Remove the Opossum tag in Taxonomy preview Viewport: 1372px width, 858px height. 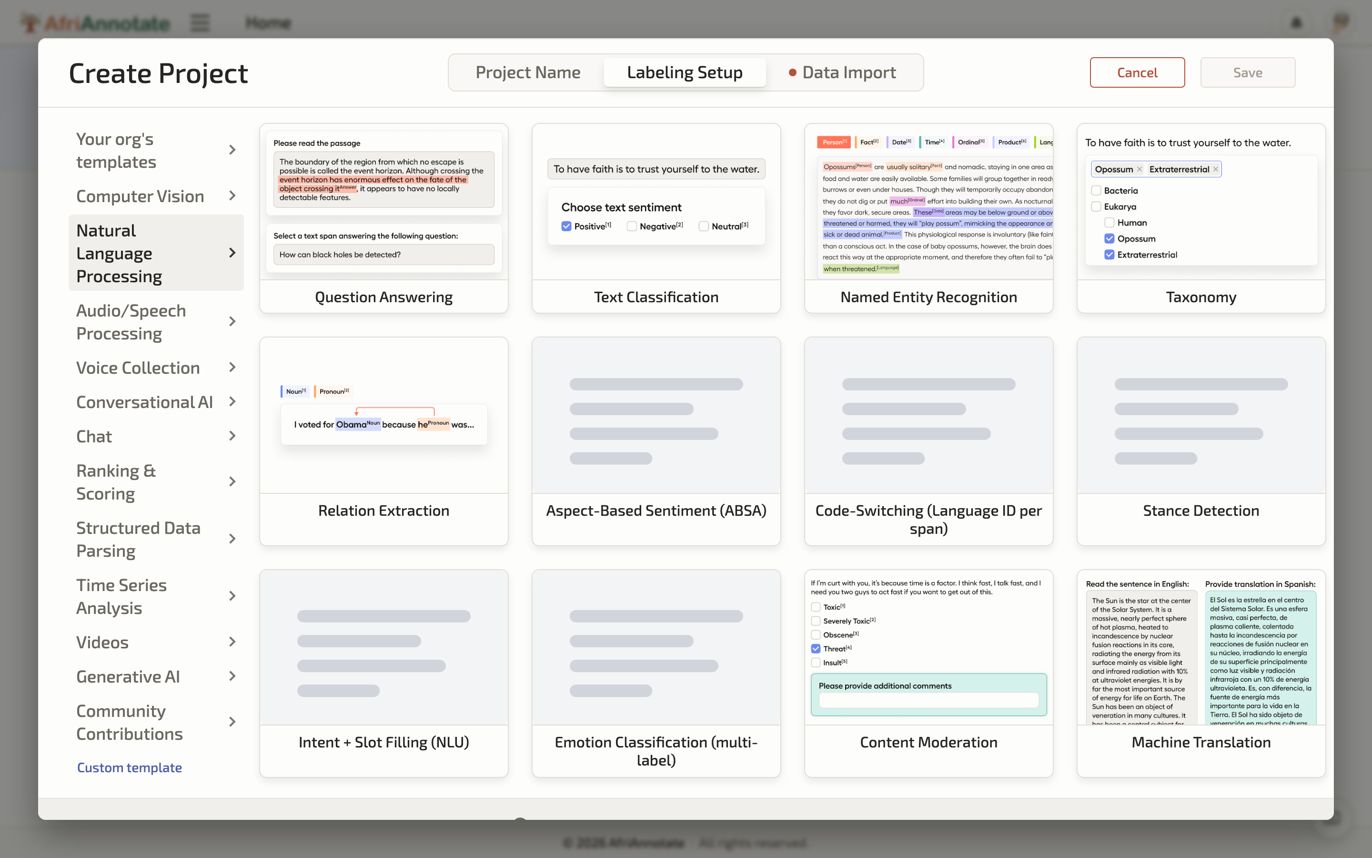coord(1140,169)
